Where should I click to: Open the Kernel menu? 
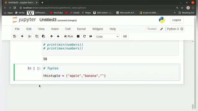[x=81, y=29]
